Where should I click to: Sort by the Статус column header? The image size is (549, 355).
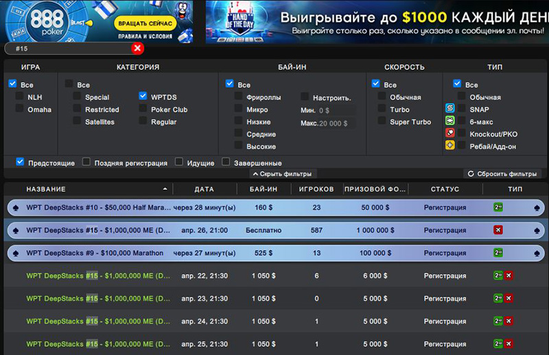pyautogui.click(x=445, y=189)
